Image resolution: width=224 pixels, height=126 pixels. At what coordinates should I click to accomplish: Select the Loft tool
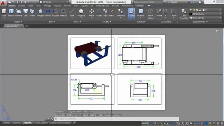26,13
